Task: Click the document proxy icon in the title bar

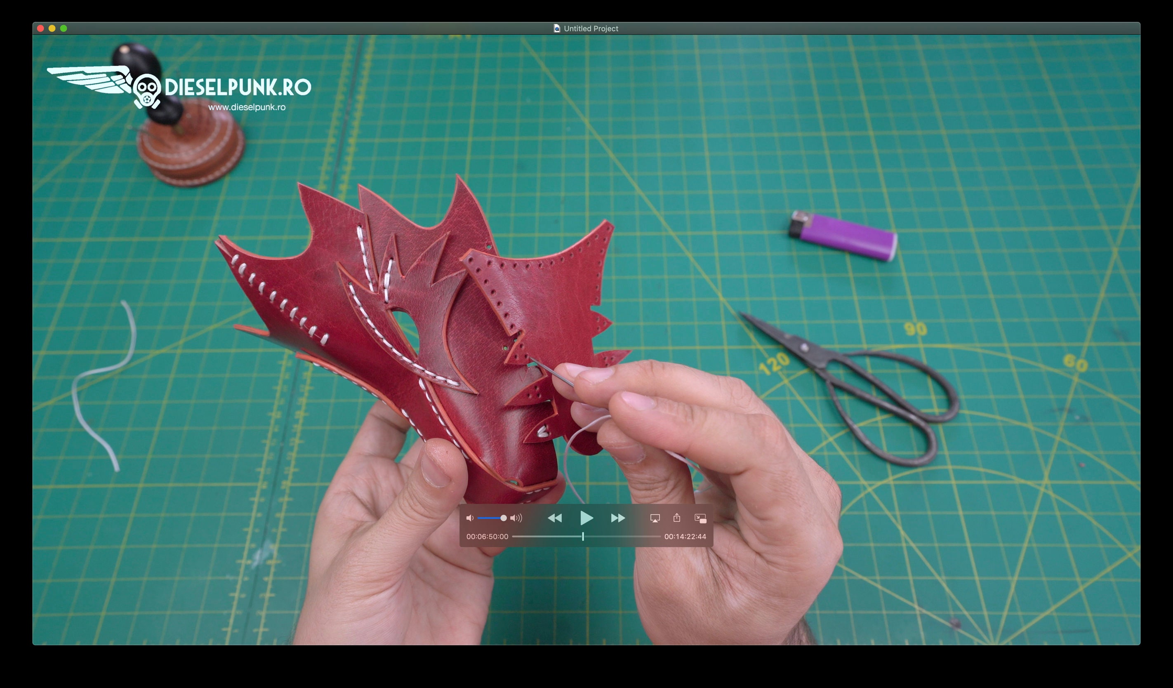Action: point(557,28)
